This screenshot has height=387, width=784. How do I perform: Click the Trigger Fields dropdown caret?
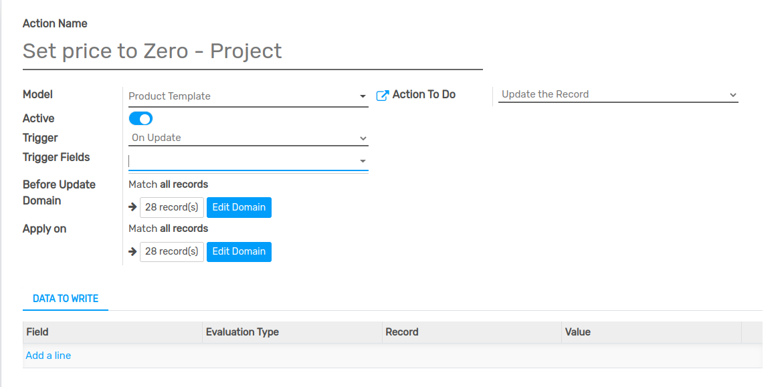click(x=363, y=161)
